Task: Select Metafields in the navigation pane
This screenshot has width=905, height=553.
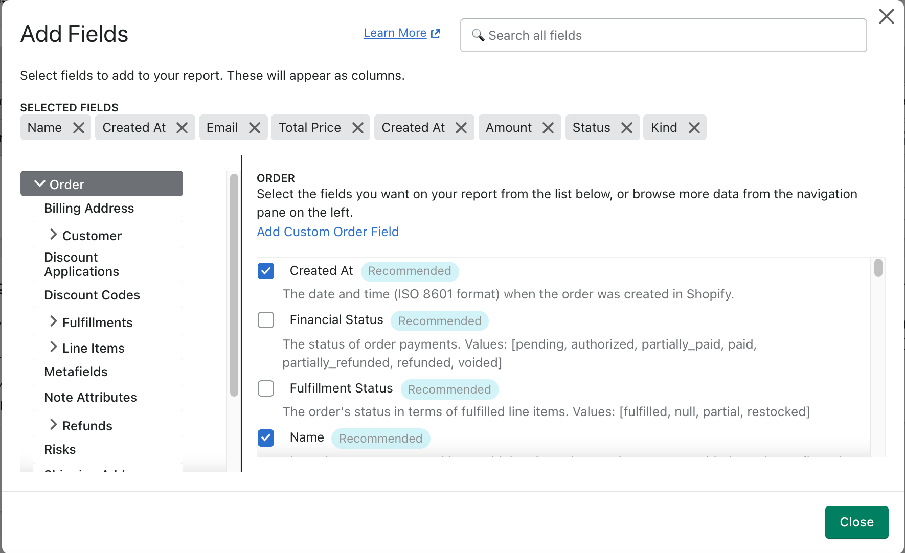Action: (76, 372)
